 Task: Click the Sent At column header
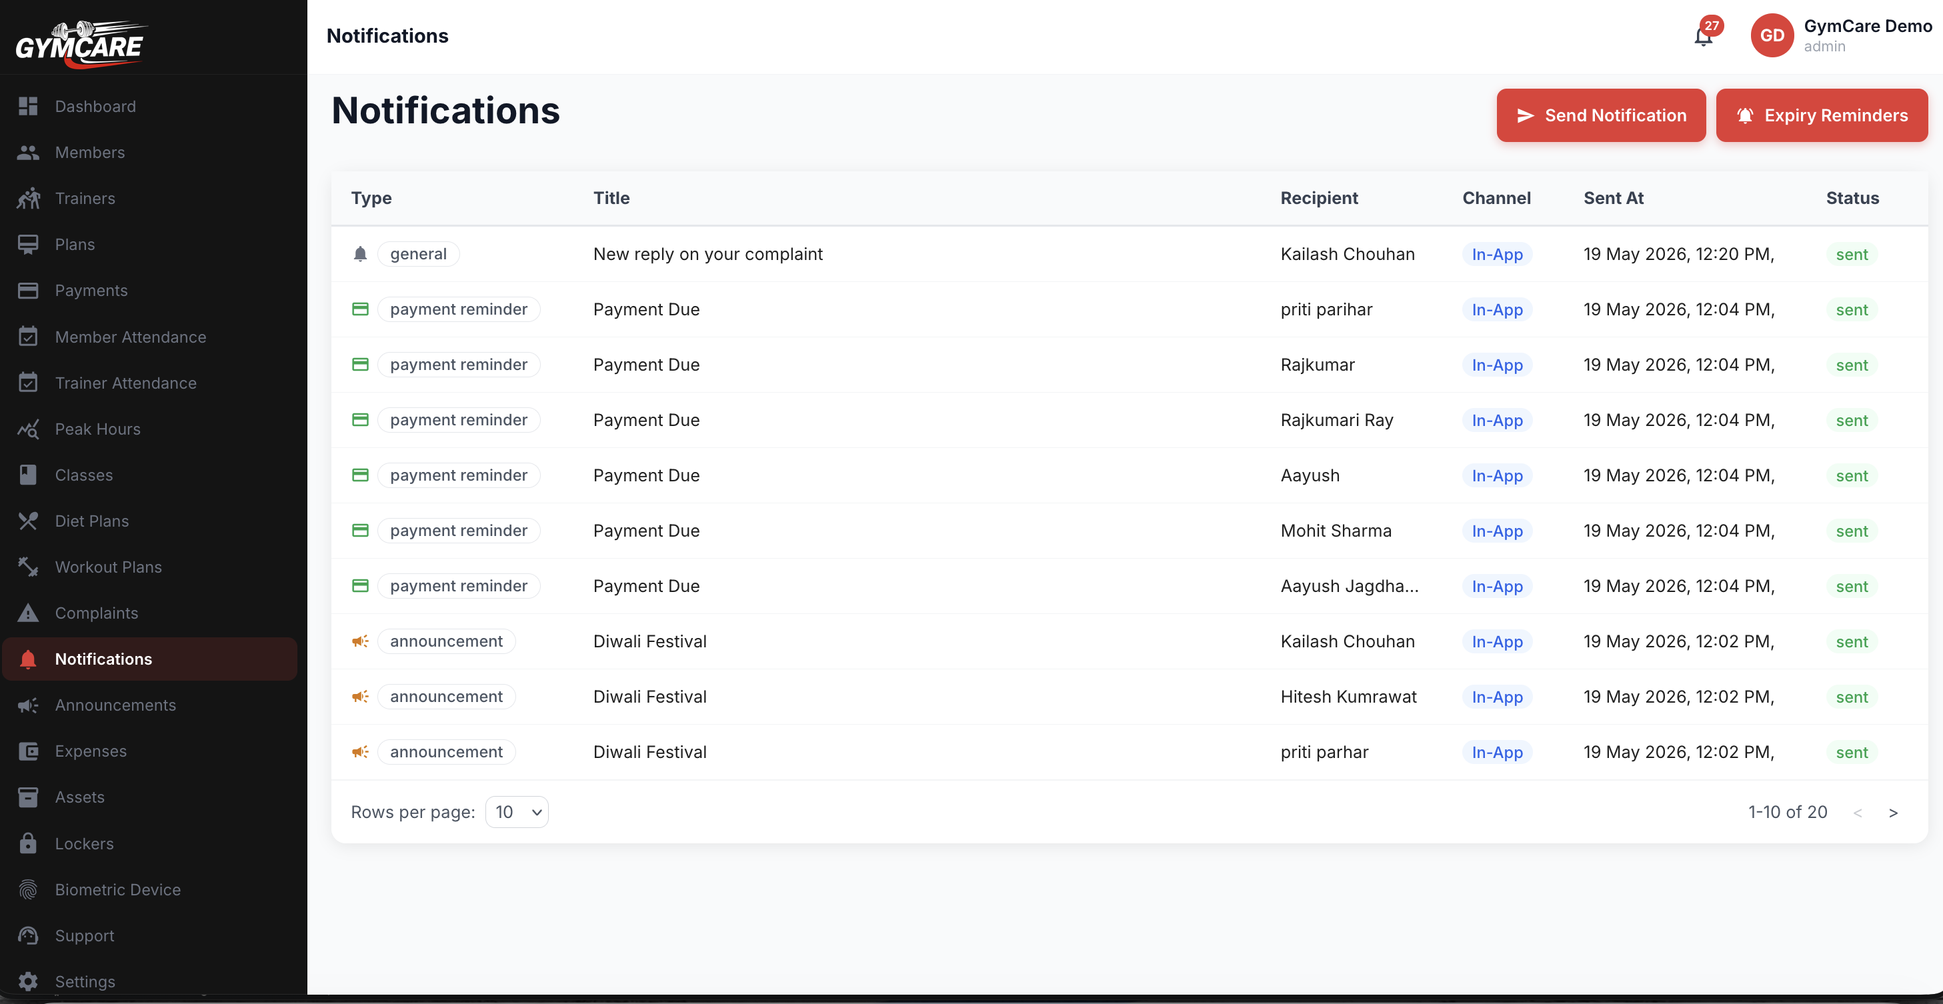pyautogui.click(x=1614, y=197)
